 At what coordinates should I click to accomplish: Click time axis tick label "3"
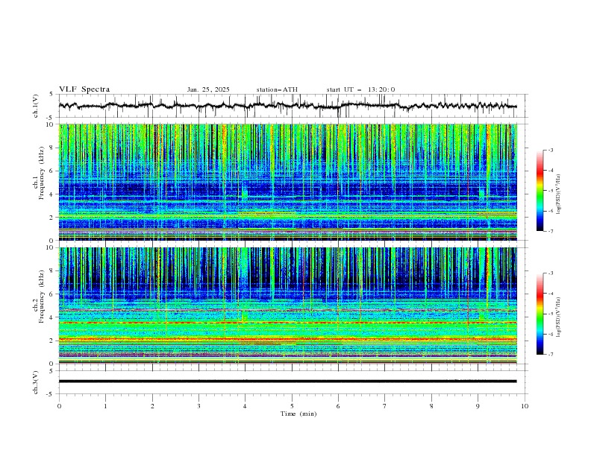tap(198, 406)
